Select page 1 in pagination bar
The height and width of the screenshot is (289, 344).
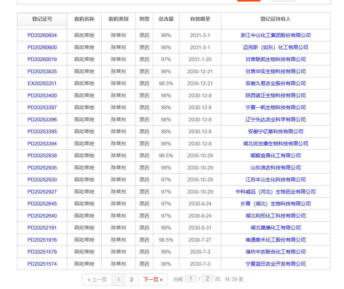pyautogui.click(x=119, y=280)
